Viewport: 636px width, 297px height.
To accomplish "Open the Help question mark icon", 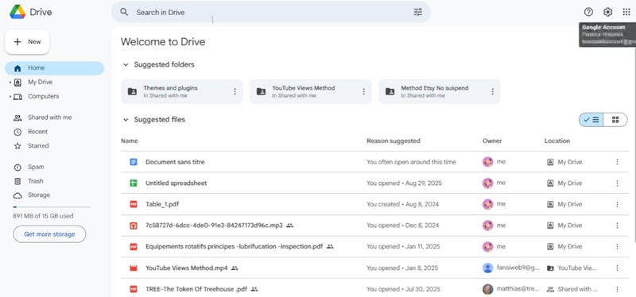I will pyautogui.click(x=588, y=12).
